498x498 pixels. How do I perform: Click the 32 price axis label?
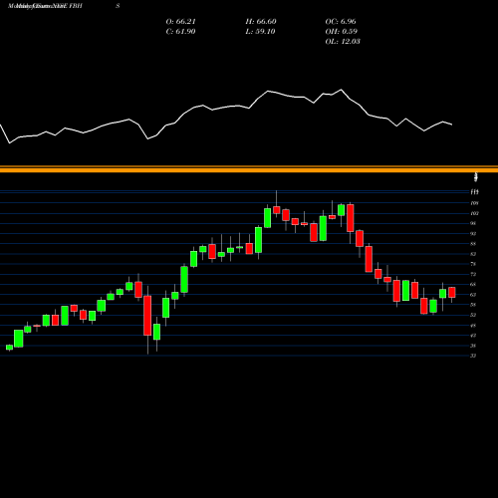pos(473,356)
